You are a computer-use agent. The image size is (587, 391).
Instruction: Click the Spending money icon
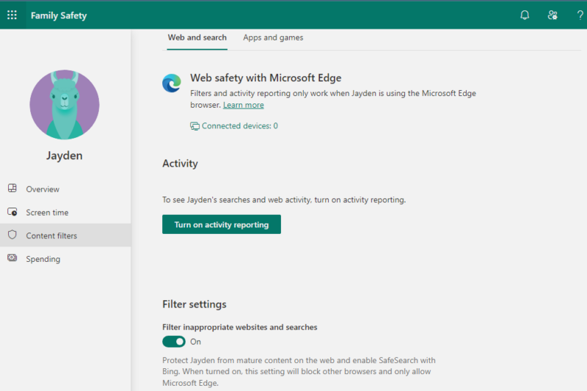pos(12,257)
